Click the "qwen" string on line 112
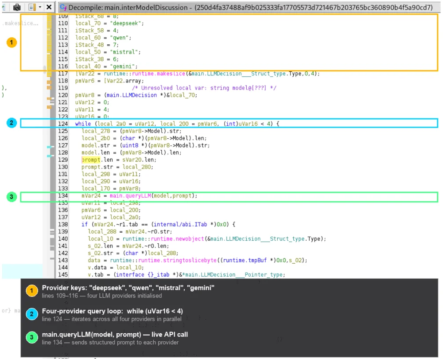Viewport: 443px width, 359px height. 119,38
